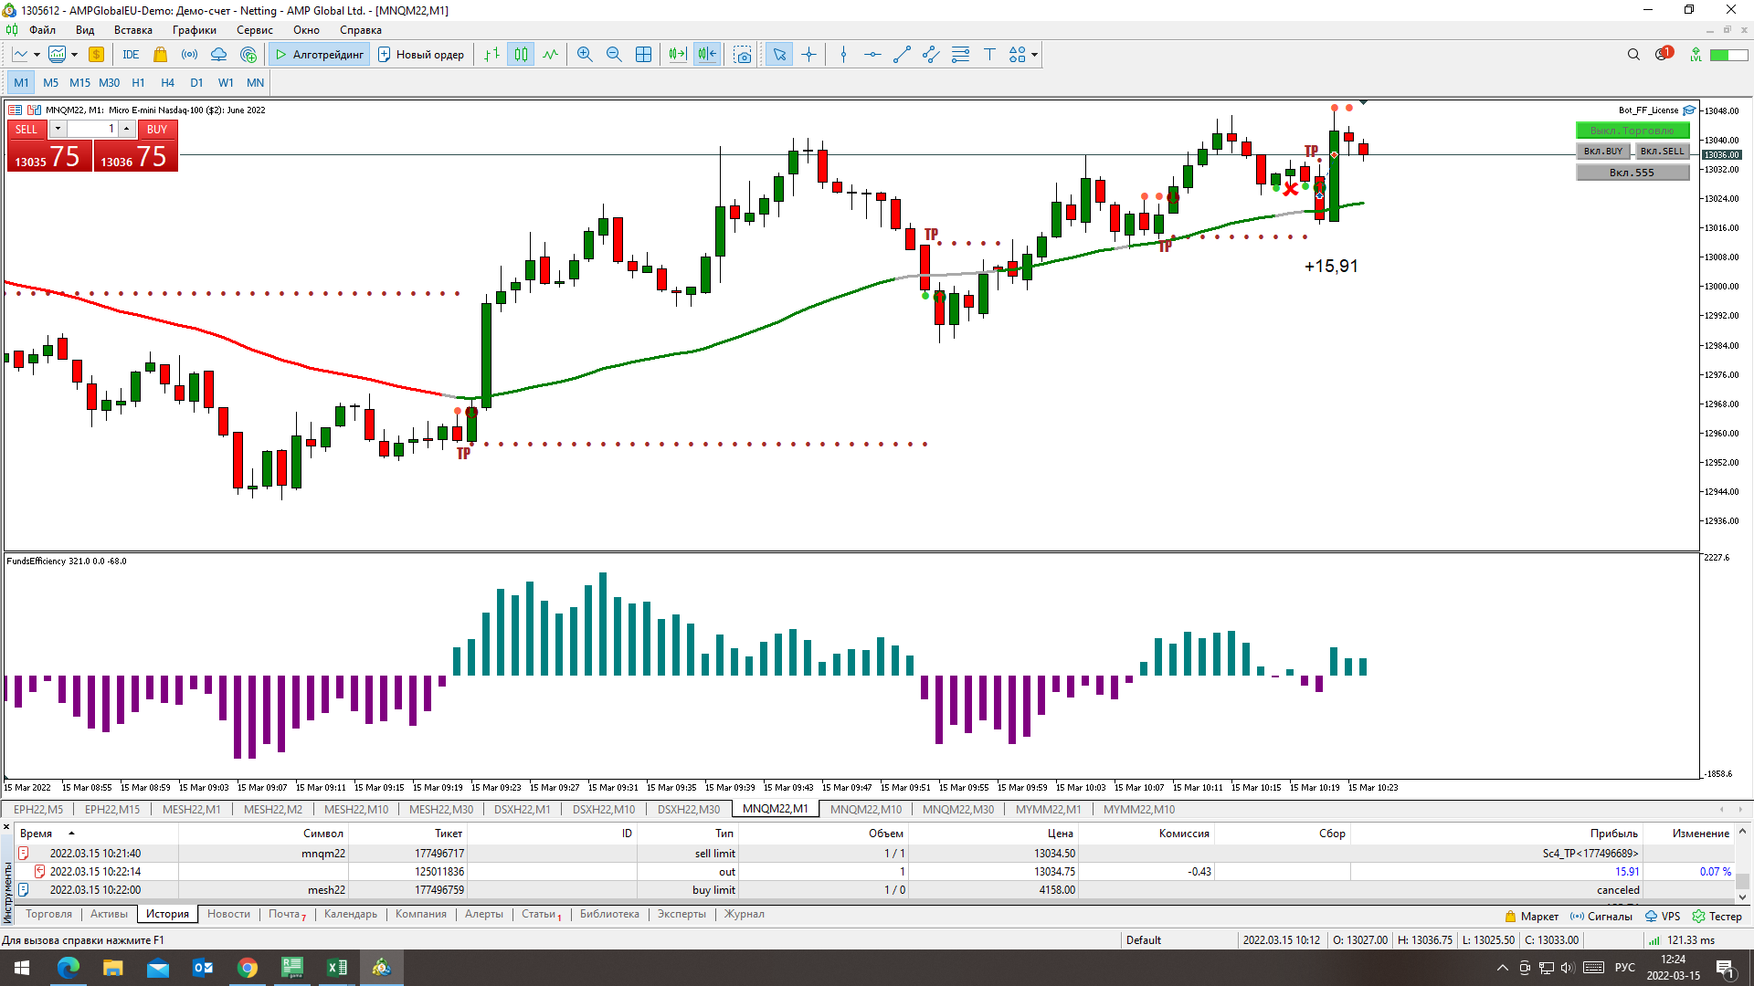This screenshot has width=1754, height=986.
Task: Open the Market shopping bag icon
Action: pos(161,55)
